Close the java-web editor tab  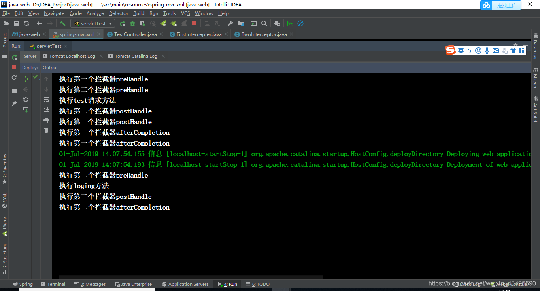tap(44, 34)
